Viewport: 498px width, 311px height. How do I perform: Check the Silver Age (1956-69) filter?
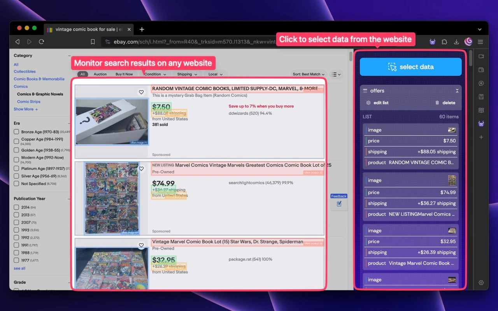click(x=16, y=176)
